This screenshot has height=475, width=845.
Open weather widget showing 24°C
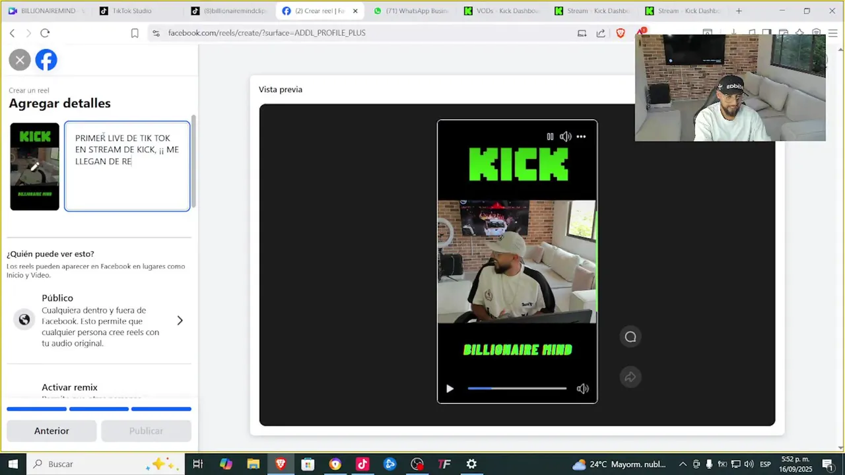(619, 464)
